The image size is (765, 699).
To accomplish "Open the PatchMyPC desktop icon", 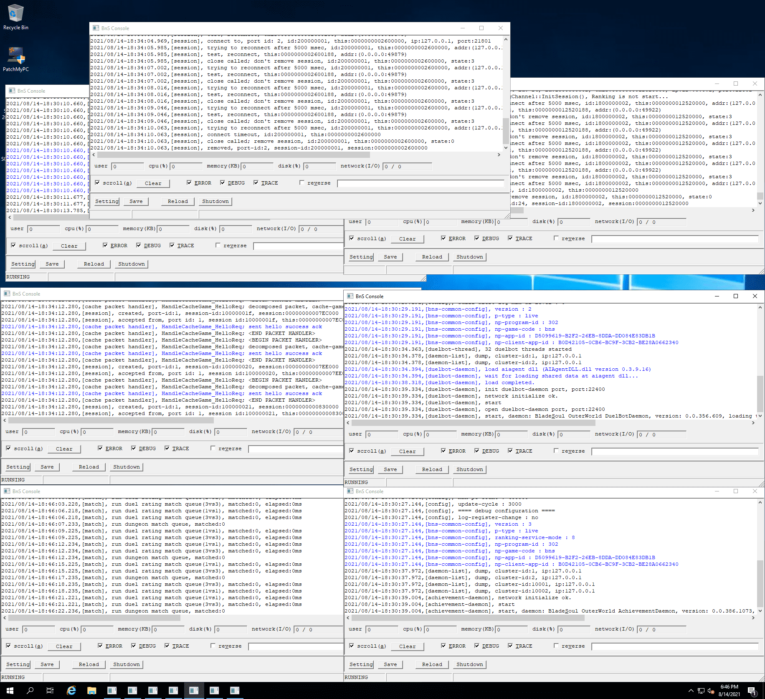I will [16, 59].
